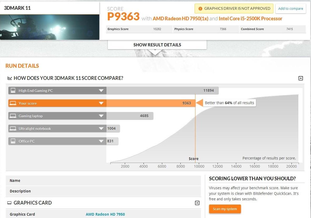This screenshot has width=311, height=218.
Task: Click the GRAPHICS DRIVER IS NOT APPROVED notice
Action: (x=234, y=8)
